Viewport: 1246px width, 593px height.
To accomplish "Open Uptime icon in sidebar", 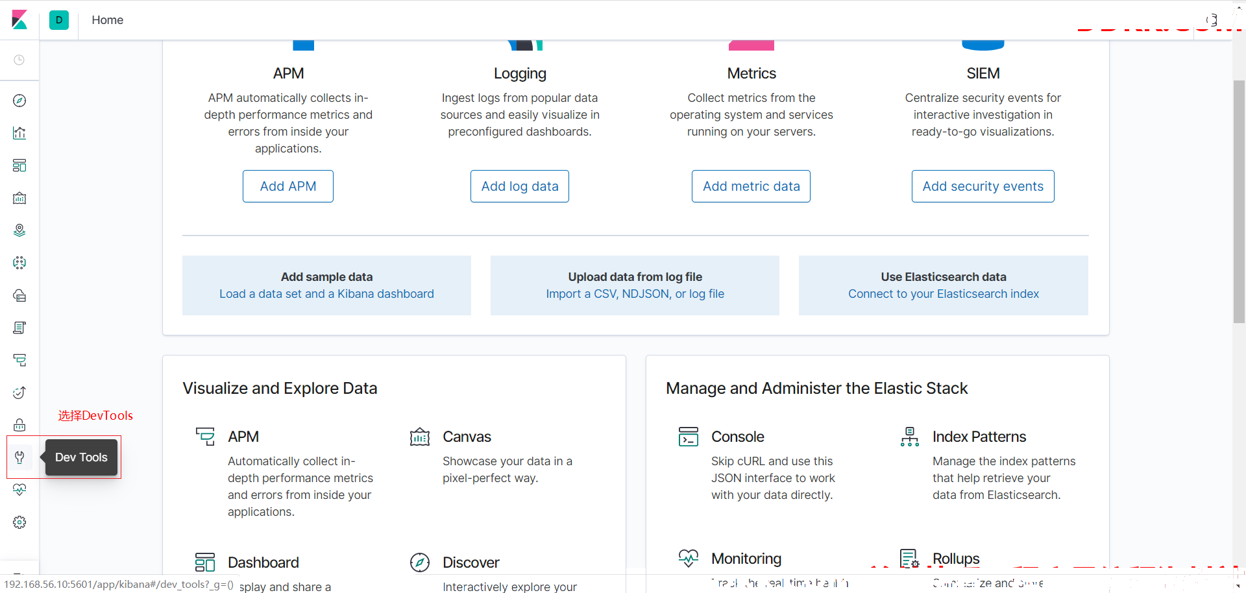I will click(19, 393).
